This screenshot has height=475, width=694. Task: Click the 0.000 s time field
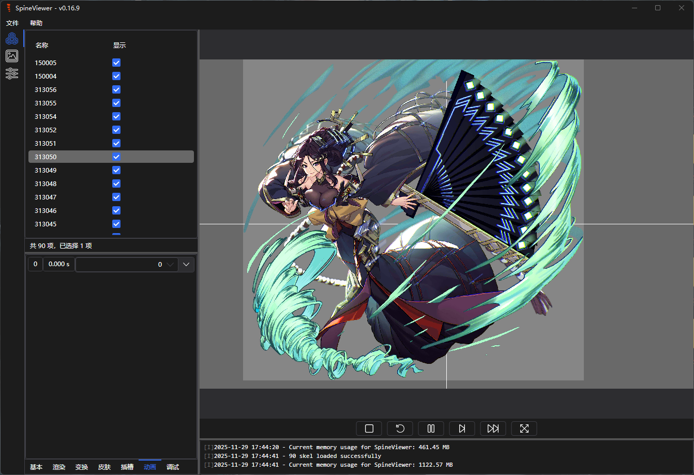(59, 265)
